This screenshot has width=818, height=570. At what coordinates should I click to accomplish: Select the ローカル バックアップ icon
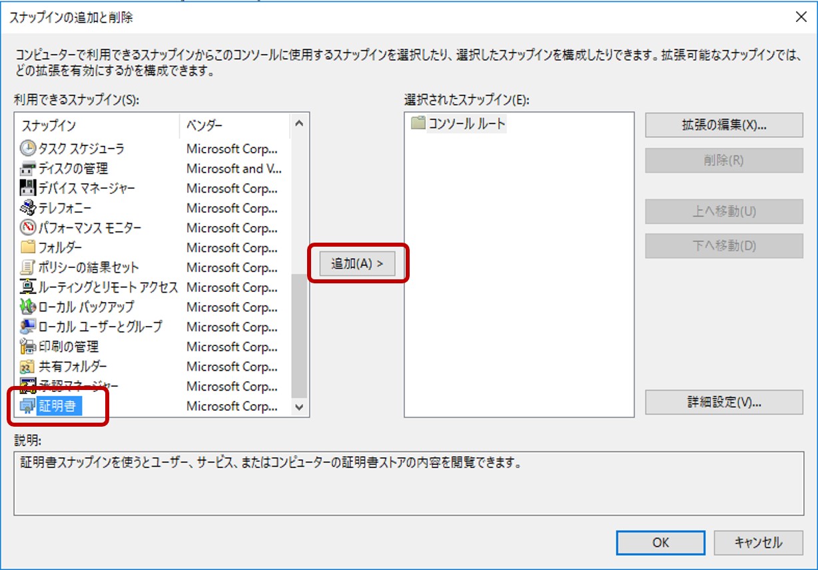tap(28, 307)
